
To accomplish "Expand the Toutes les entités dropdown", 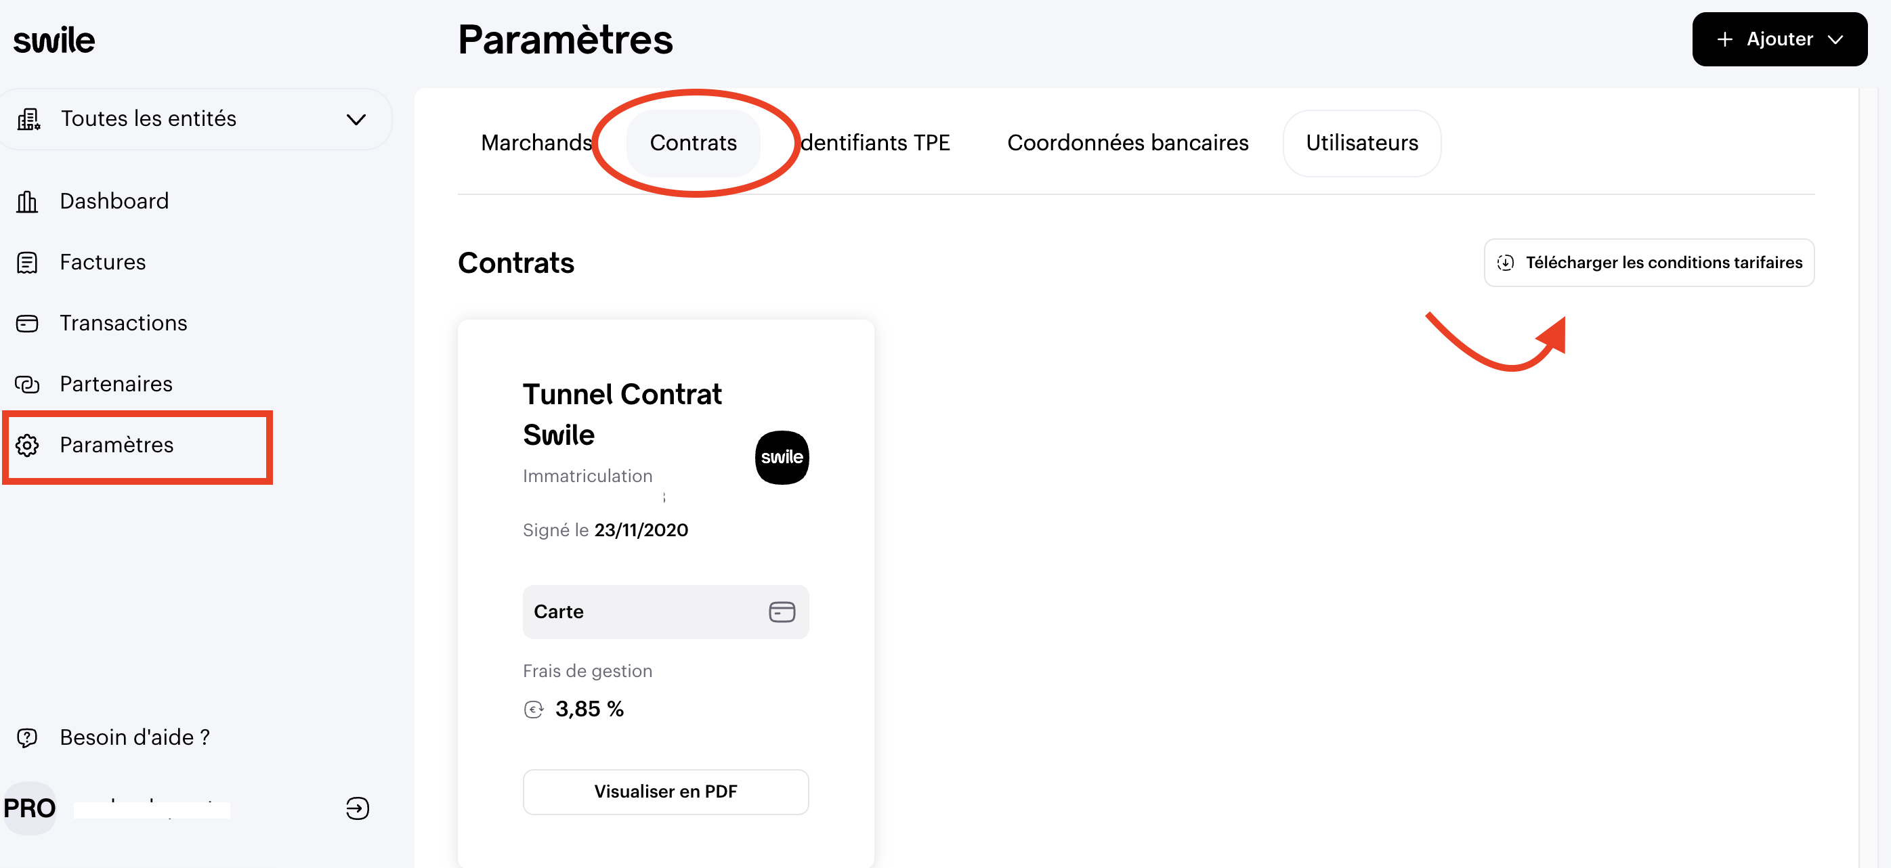I will point(356,120).
